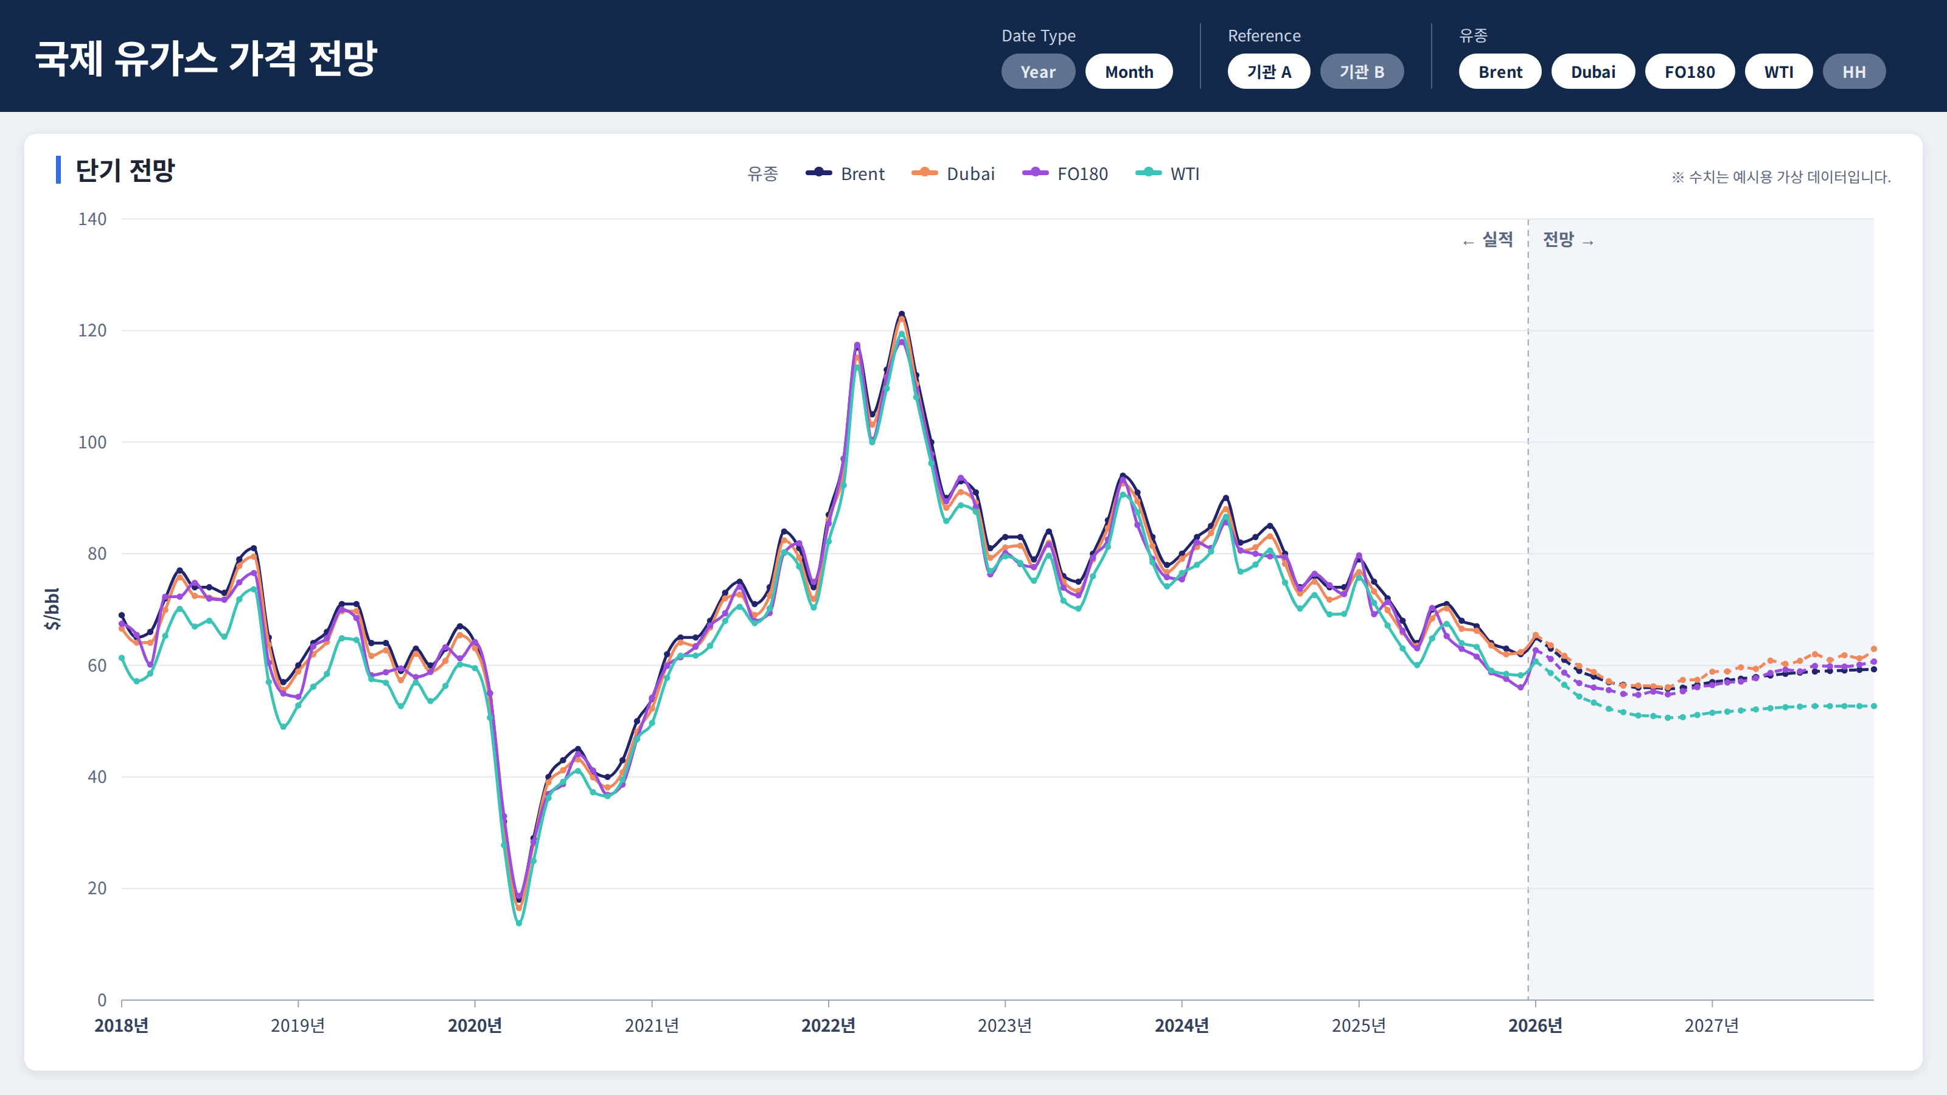Click the 60 y-axis value

97,666
